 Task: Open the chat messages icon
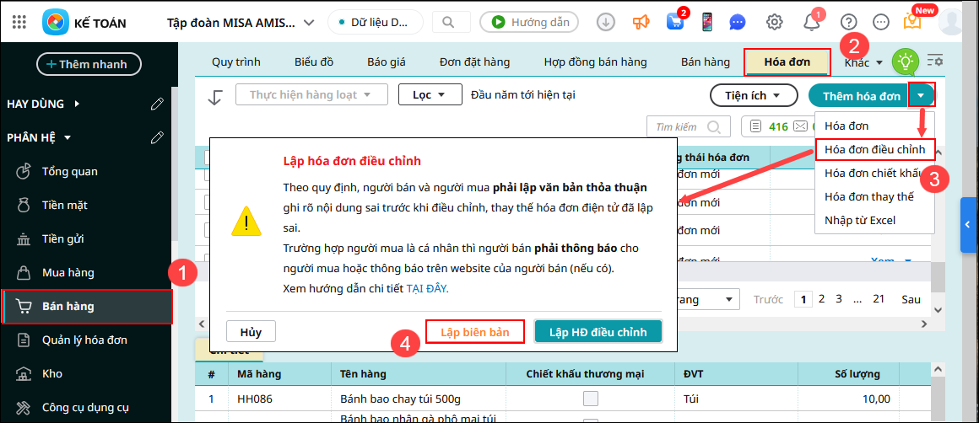[737, 23]
